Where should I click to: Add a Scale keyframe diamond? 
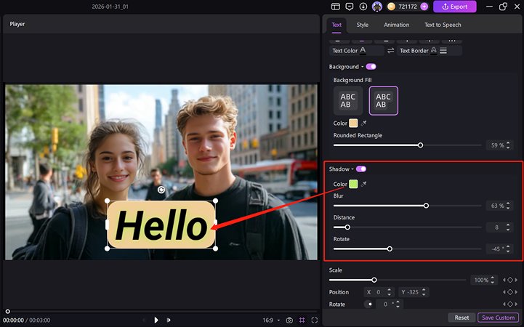pyautogui.click(x=510, y=280)
